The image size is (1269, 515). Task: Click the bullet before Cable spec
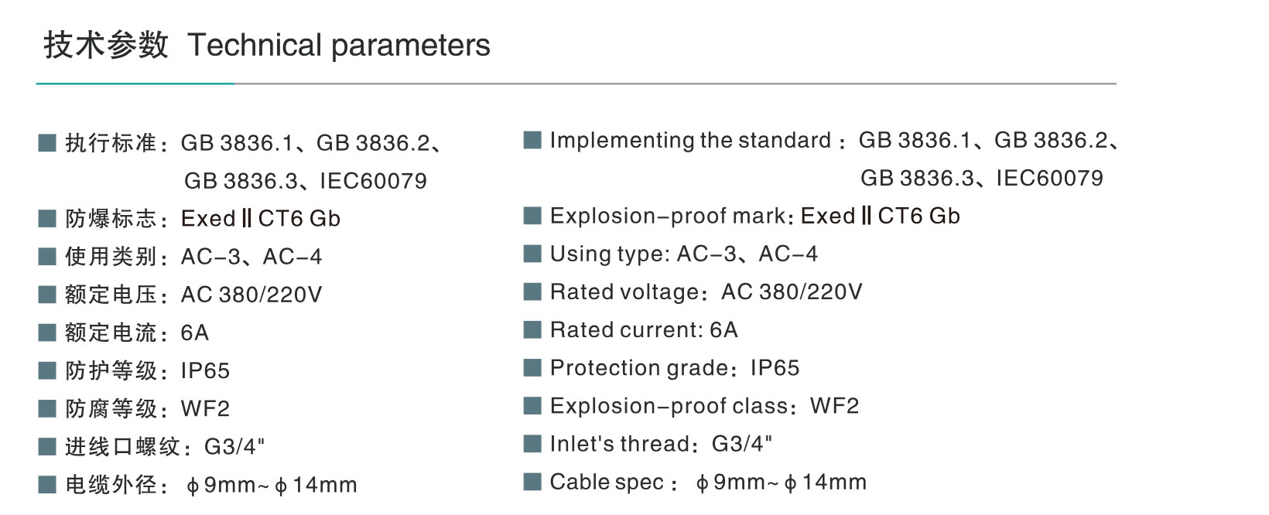coord(532,483)
